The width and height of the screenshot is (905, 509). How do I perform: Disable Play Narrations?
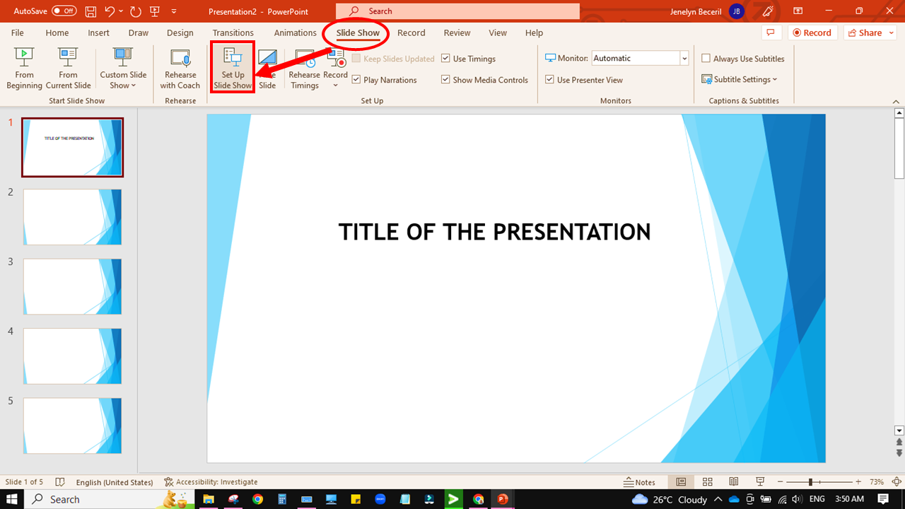pos(356,79)
